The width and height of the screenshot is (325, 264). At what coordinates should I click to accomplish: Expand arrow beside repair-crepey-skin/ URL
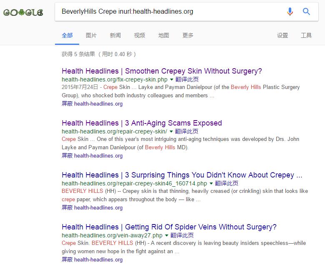coord(171,131)
